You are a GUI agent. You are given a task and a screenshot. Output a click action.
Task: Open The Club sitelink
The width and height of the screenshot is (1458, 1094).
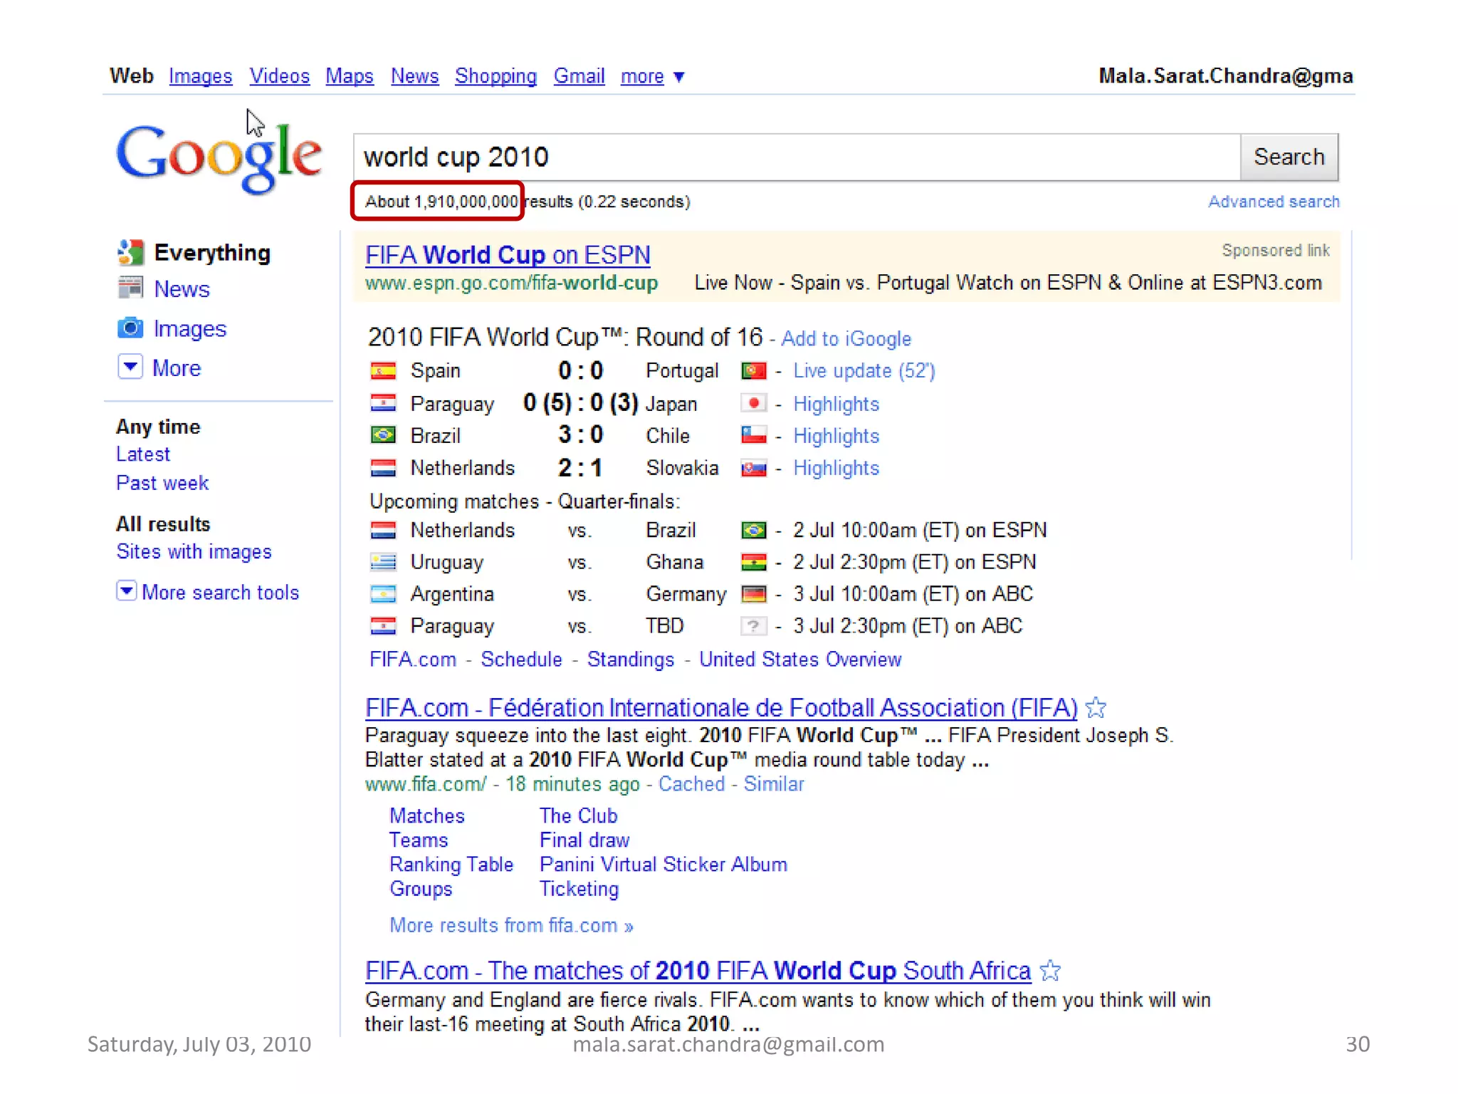(578, 816)
